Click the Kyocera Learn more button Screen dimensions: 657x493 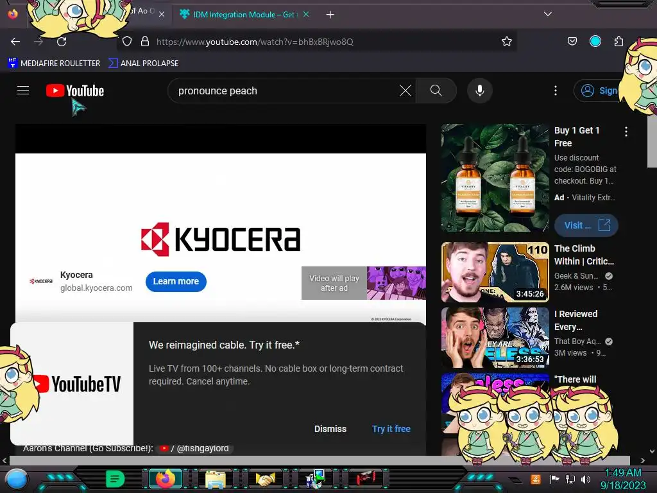click(x=176, y=281)
